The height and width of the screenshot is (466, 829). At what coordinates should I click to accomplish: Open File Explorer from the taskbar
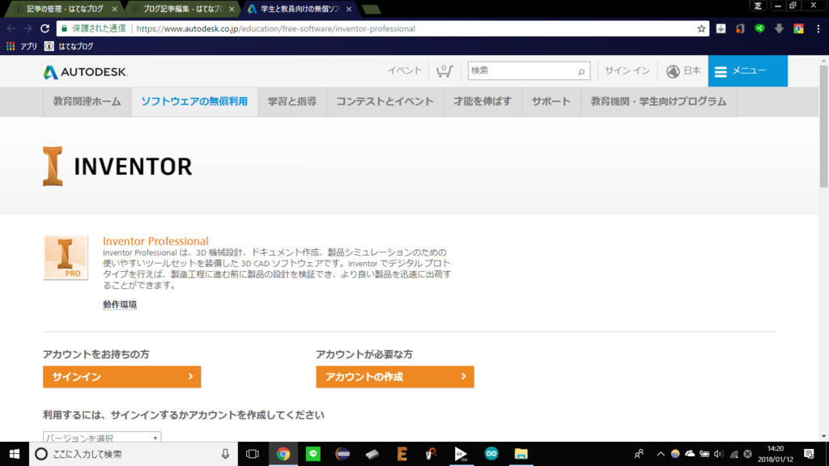tap(521, 454)
